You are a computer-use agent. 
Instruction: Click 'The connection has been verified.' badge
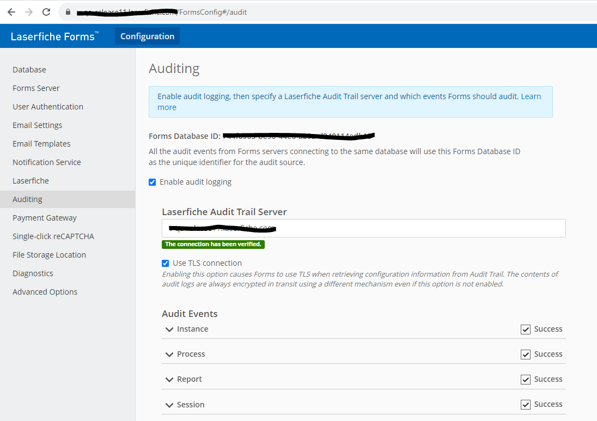(x=213, y=245)
